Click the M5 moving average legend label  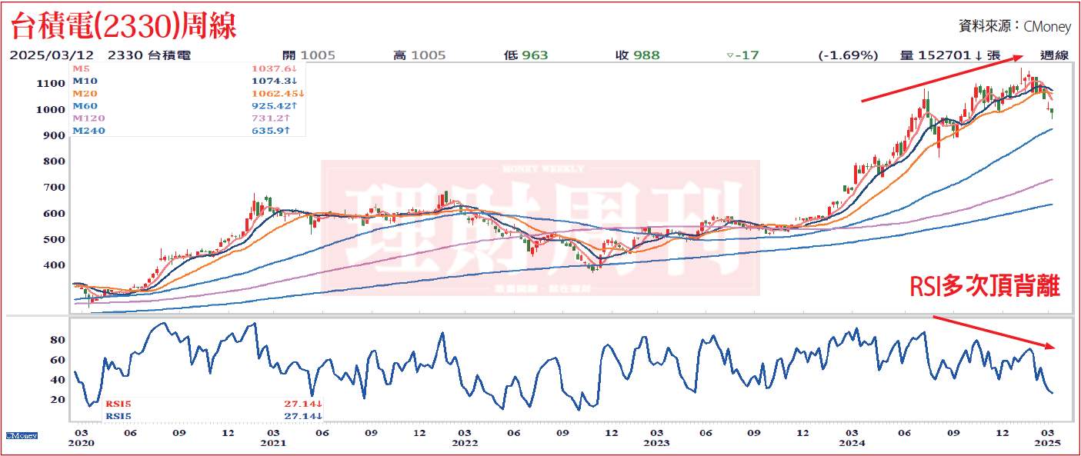point(81,68)
